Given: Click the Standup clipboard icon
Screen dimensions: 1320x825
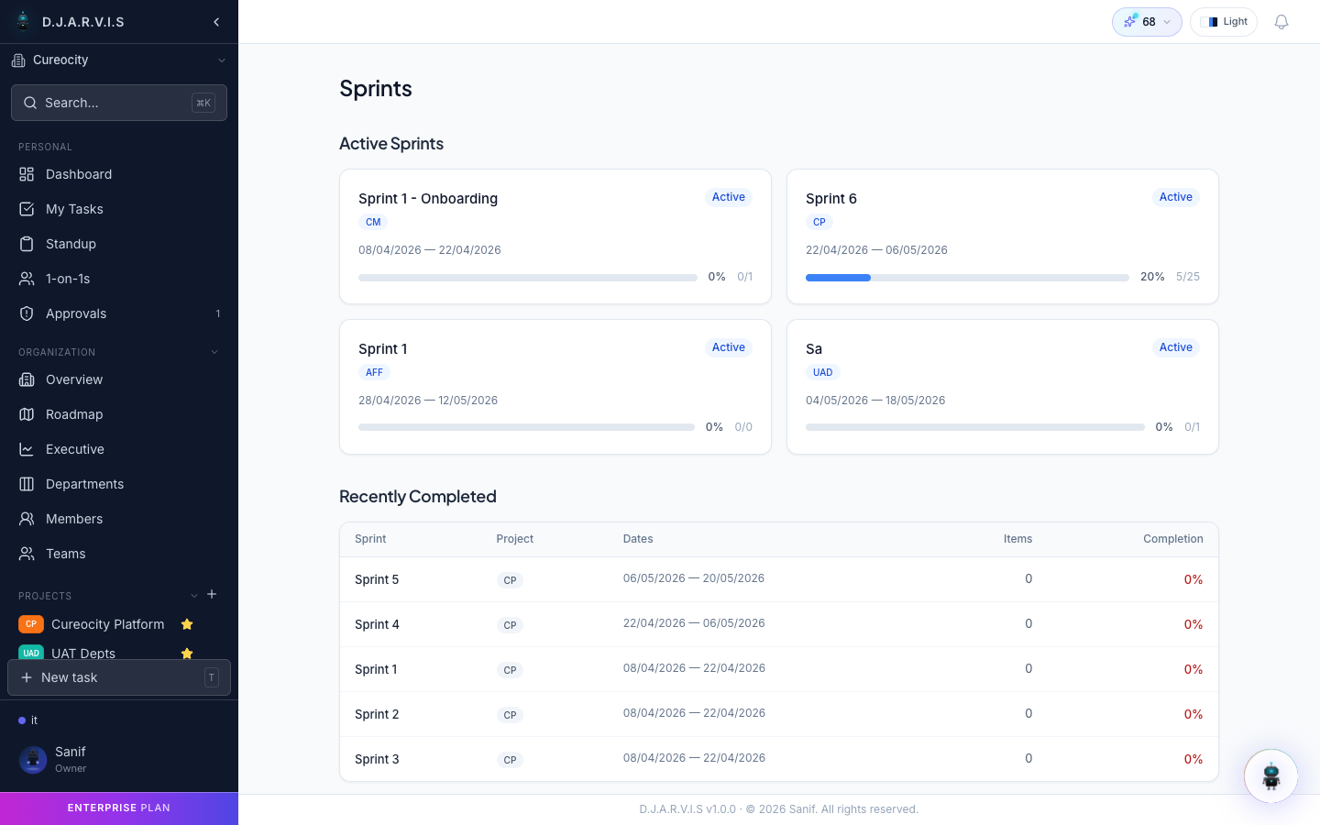Looking at the screenshot, I should coord(27,244).
